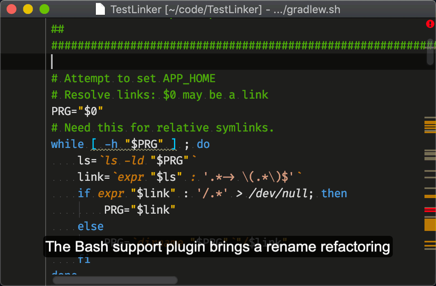Click the 'else' keyword
The height and width of the screenshot is (286, 436).
click(x=90, y=226)
